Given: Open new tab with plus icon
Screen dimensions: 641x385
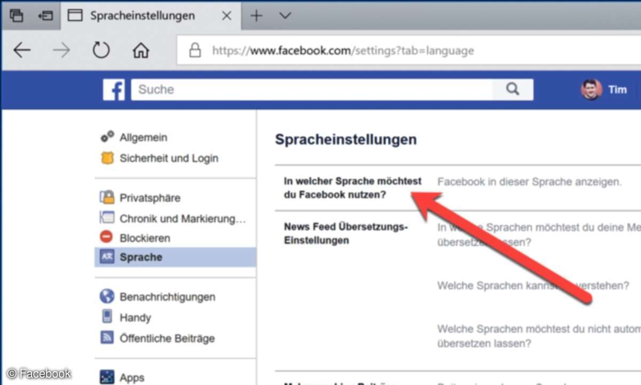Looking at the screenshot, I should tap(256, 16).
